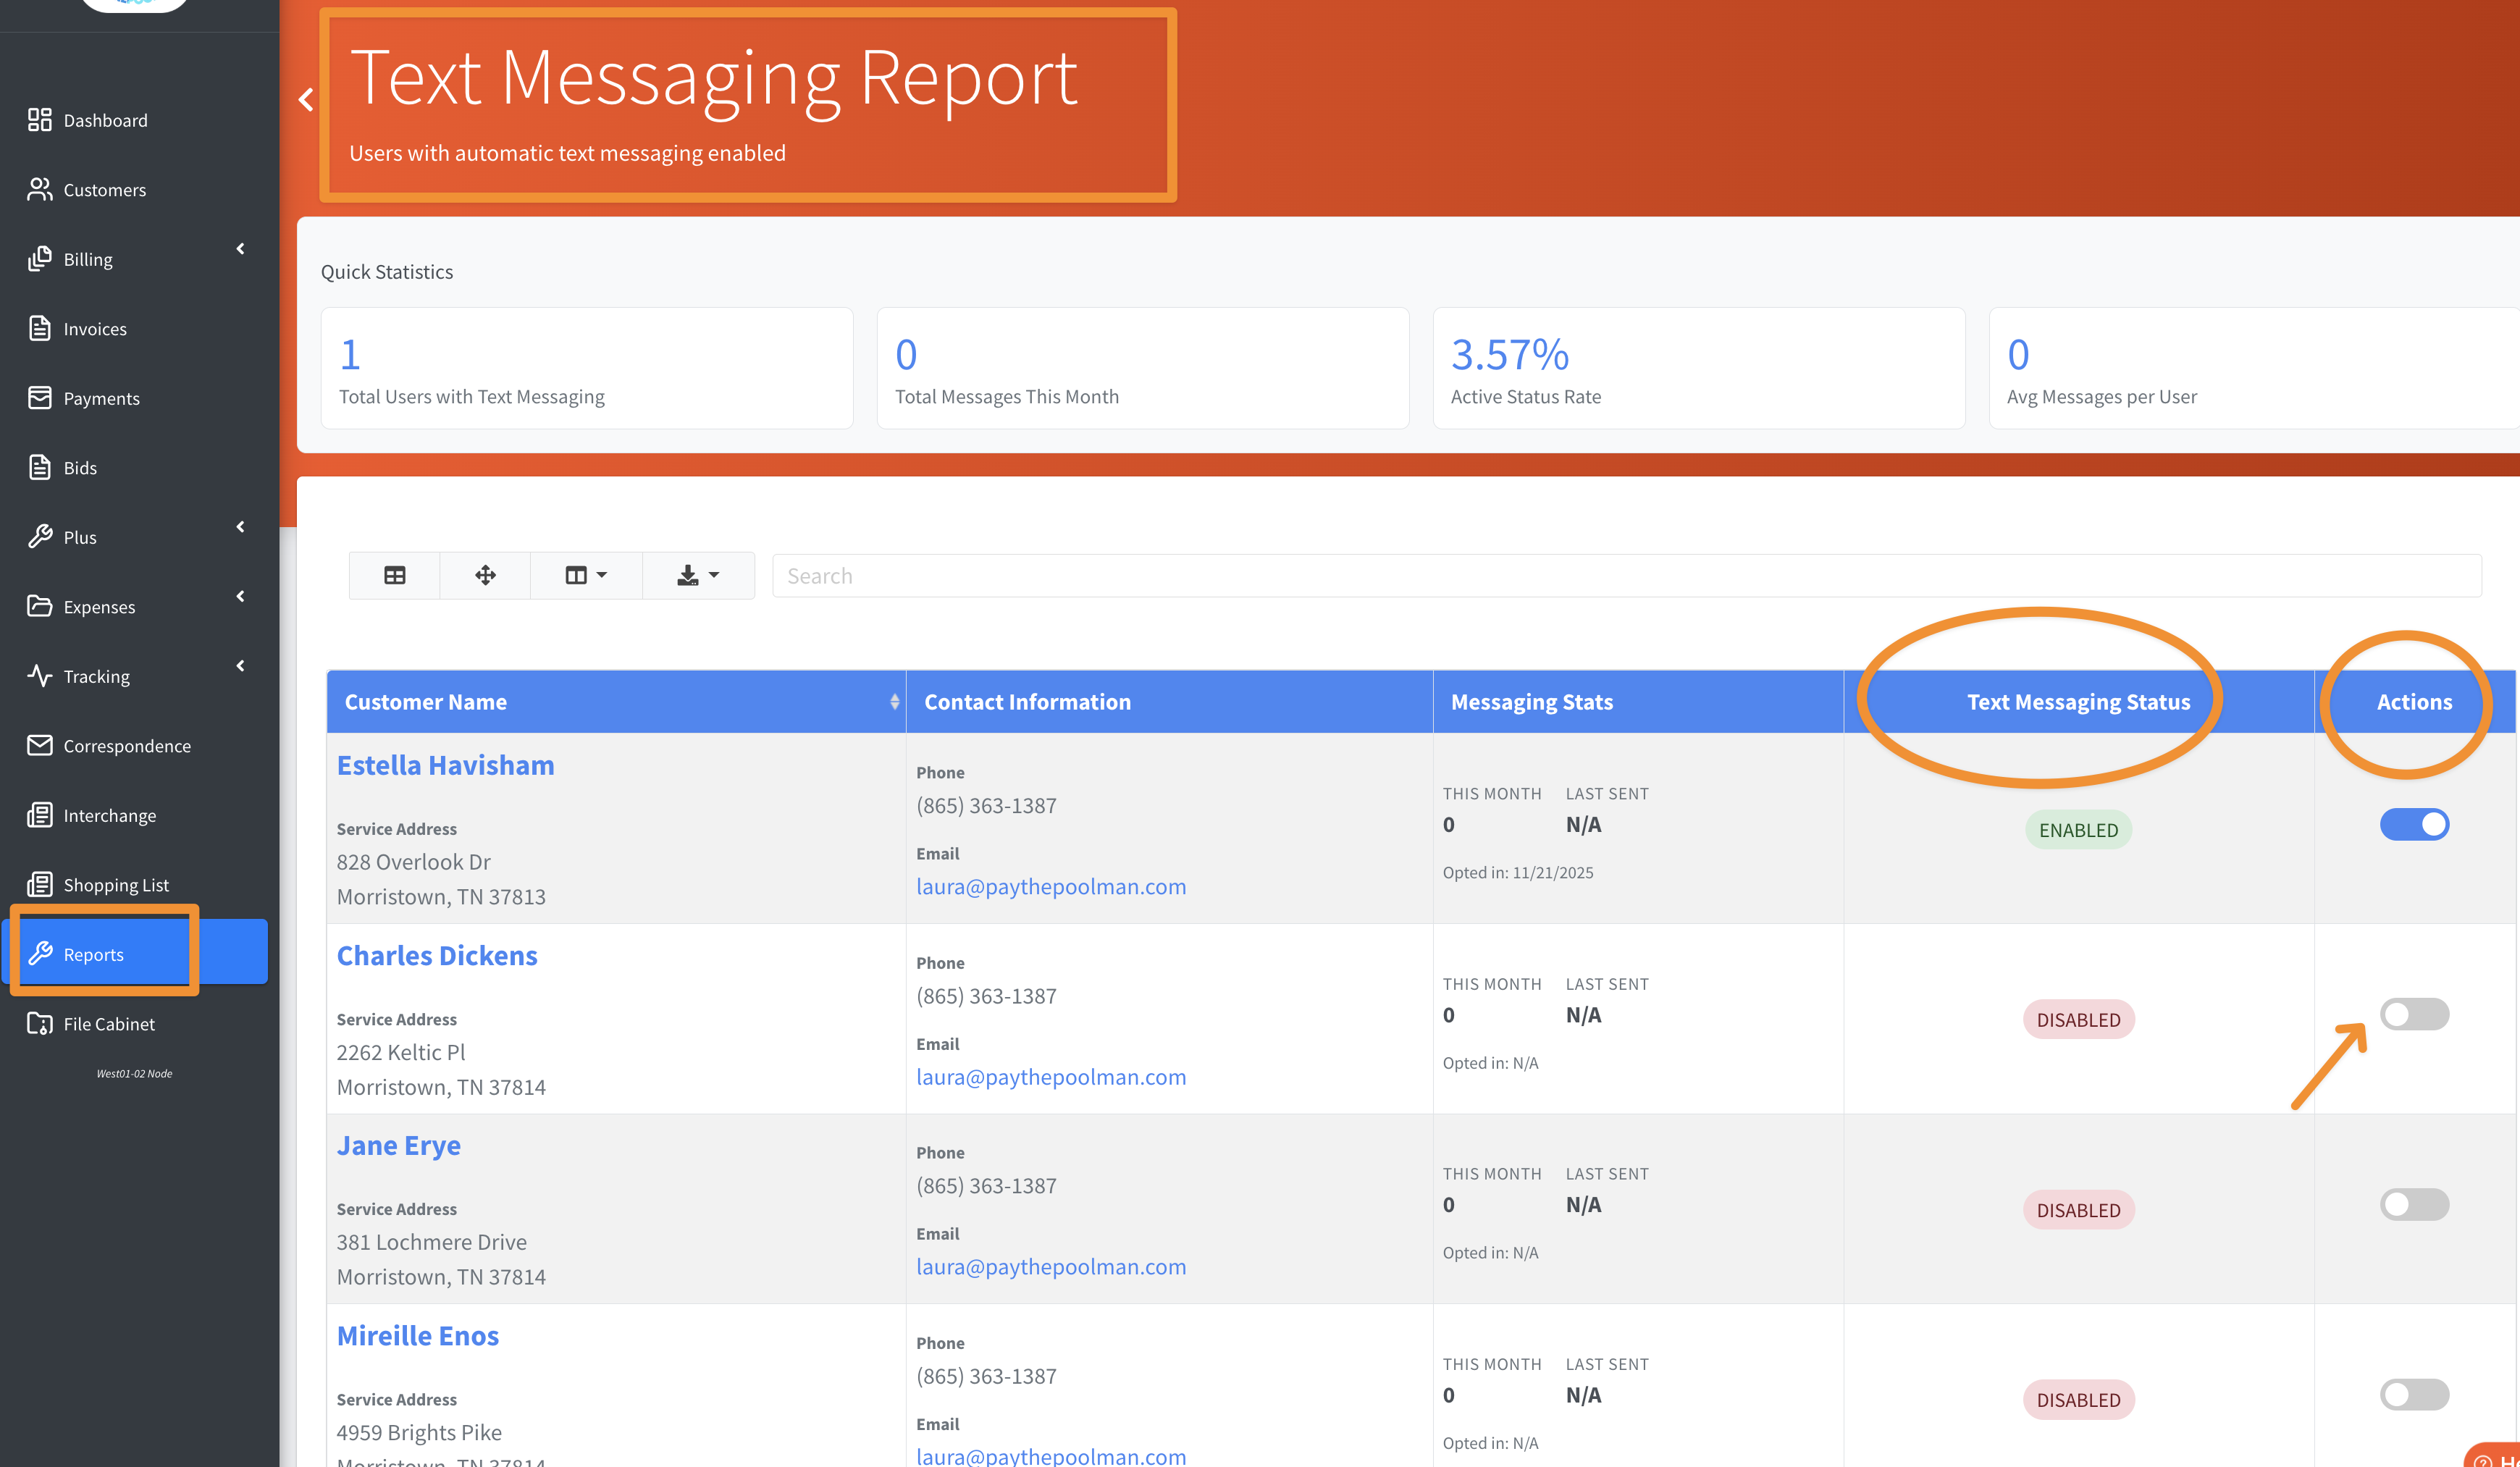Open the columns visibility dropdown
2520x1467 pixels.
click(586, 575)
